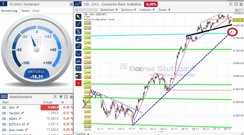Click the 'Aktive Konfiguration: none' text
Screen dimensions: 244x135
99,19
